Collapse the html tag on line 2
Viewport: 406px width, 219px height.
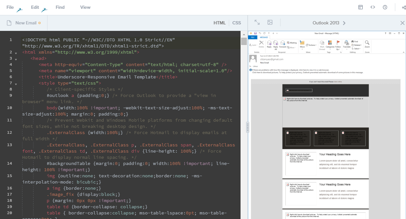[16, 53]
